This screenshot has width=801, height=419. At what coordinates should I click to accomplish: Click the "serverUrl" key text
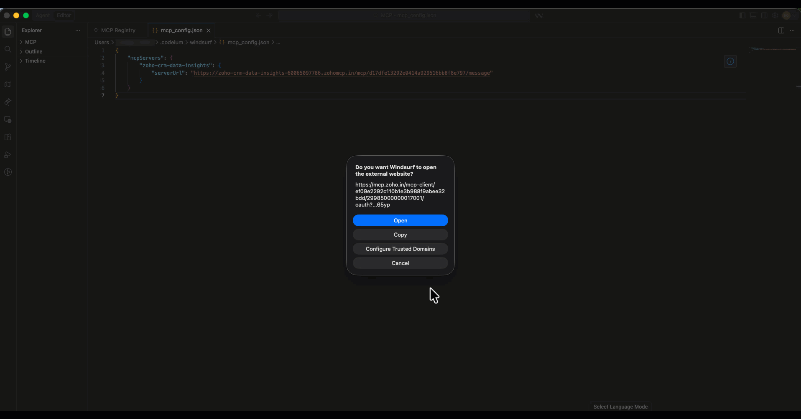(x=168, y=73)
